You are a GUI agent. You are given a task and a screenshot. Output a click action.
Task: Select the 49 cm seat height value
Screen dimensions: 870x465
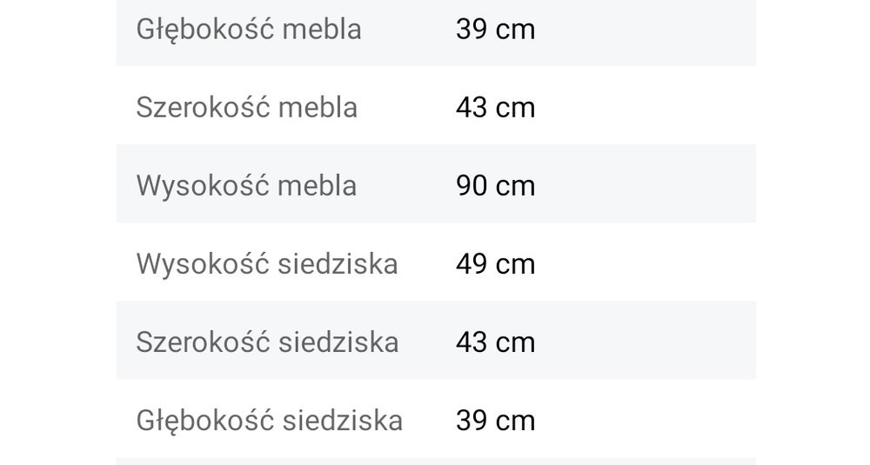coord(495,264)
